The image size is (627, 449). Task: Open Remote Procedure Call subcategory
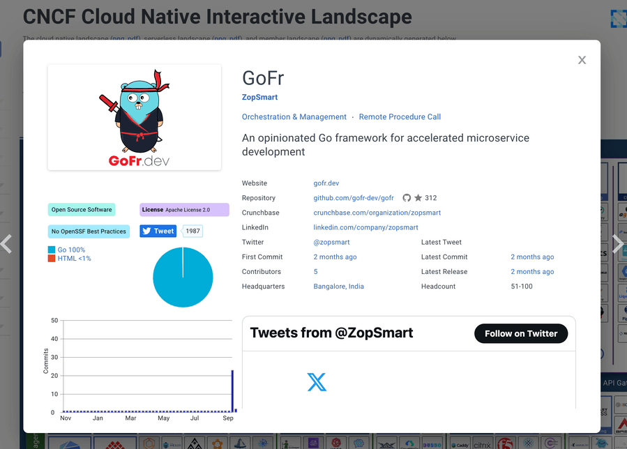[400, 116]
